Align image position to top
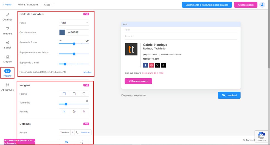Viewport: 270px width, 145px height. tap(64, 112)
